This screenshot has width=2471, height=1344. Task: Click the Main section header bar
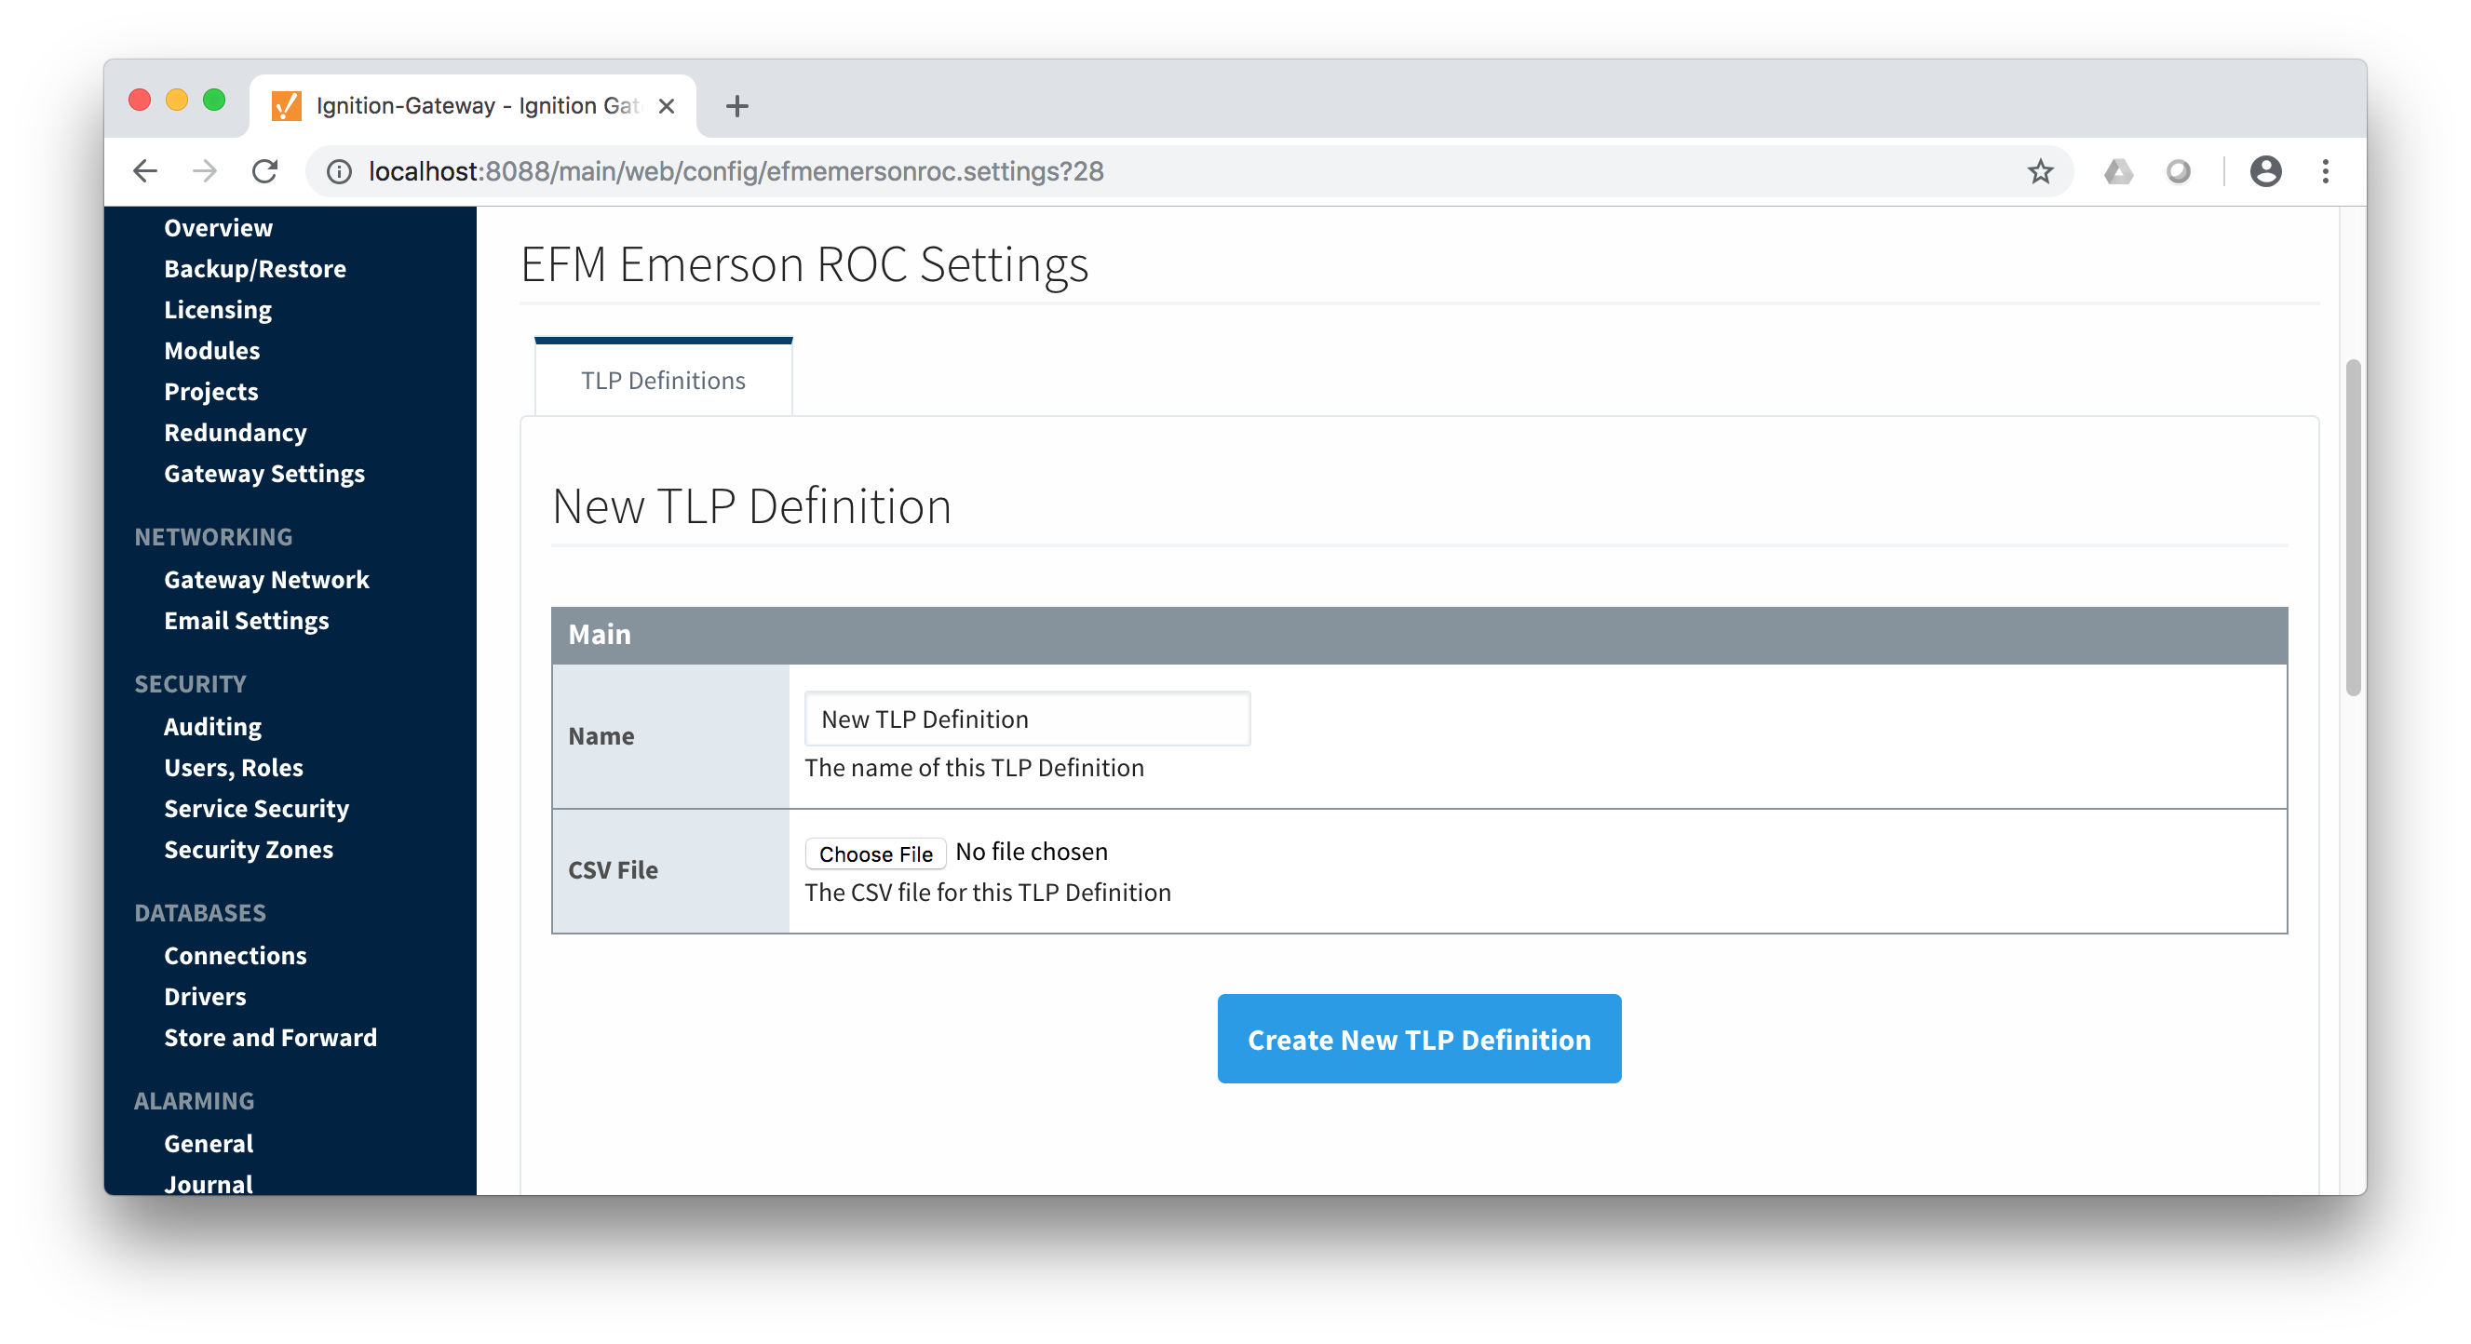coord(1419,635)
